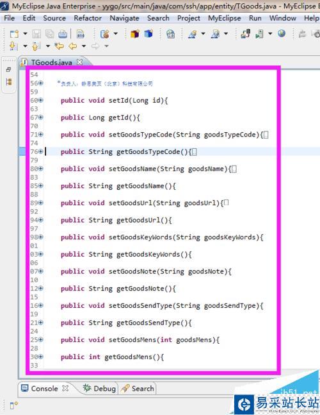Click the Previous Annotation up-arrow icon
The image size is (320, 415).
[x=36, y=46]
